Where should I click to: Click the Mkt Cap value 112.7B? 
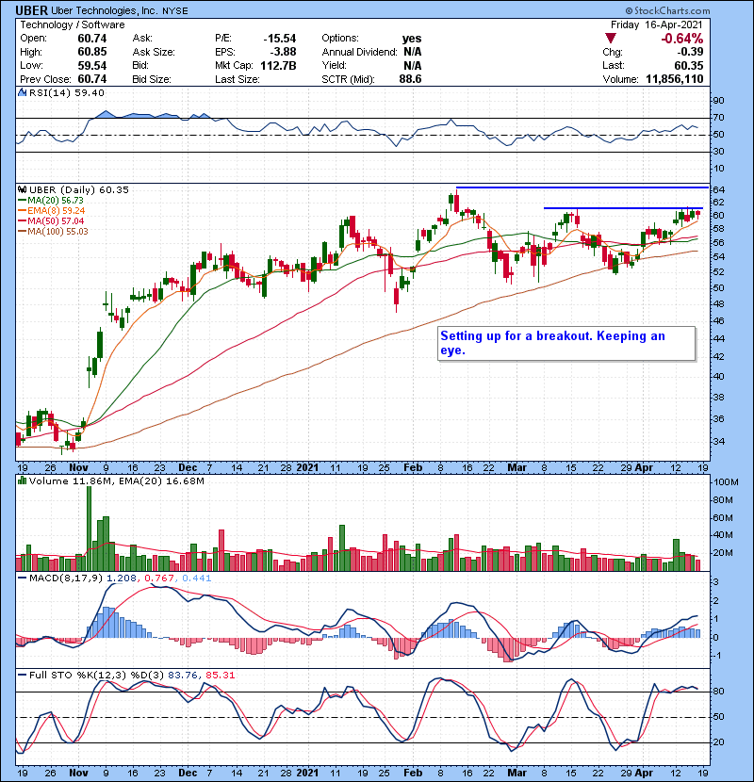[278, 65]
